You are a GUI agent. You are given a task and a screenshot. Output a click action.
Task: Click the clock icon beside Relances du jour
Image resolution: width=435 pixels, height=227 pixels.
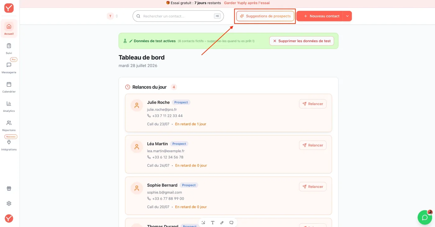tap(128, 87)
